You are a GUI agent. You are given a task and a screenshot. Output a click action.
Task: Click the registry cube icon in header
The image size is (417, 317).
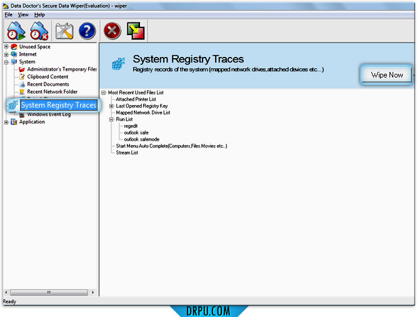(118, 64)
